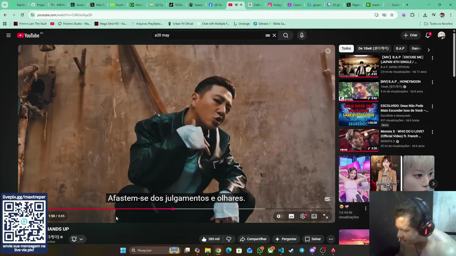This screenshot has height=256, width=456.
Task: Open options for Monsta X video
Action: click(432, 132)
